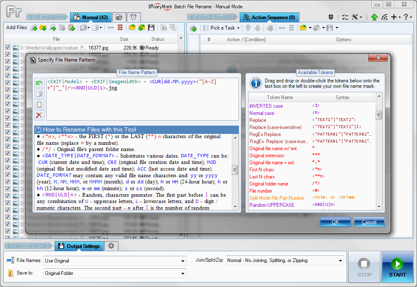Click the down arrow of the Available Tokens scrollbar

click(379, 207)
